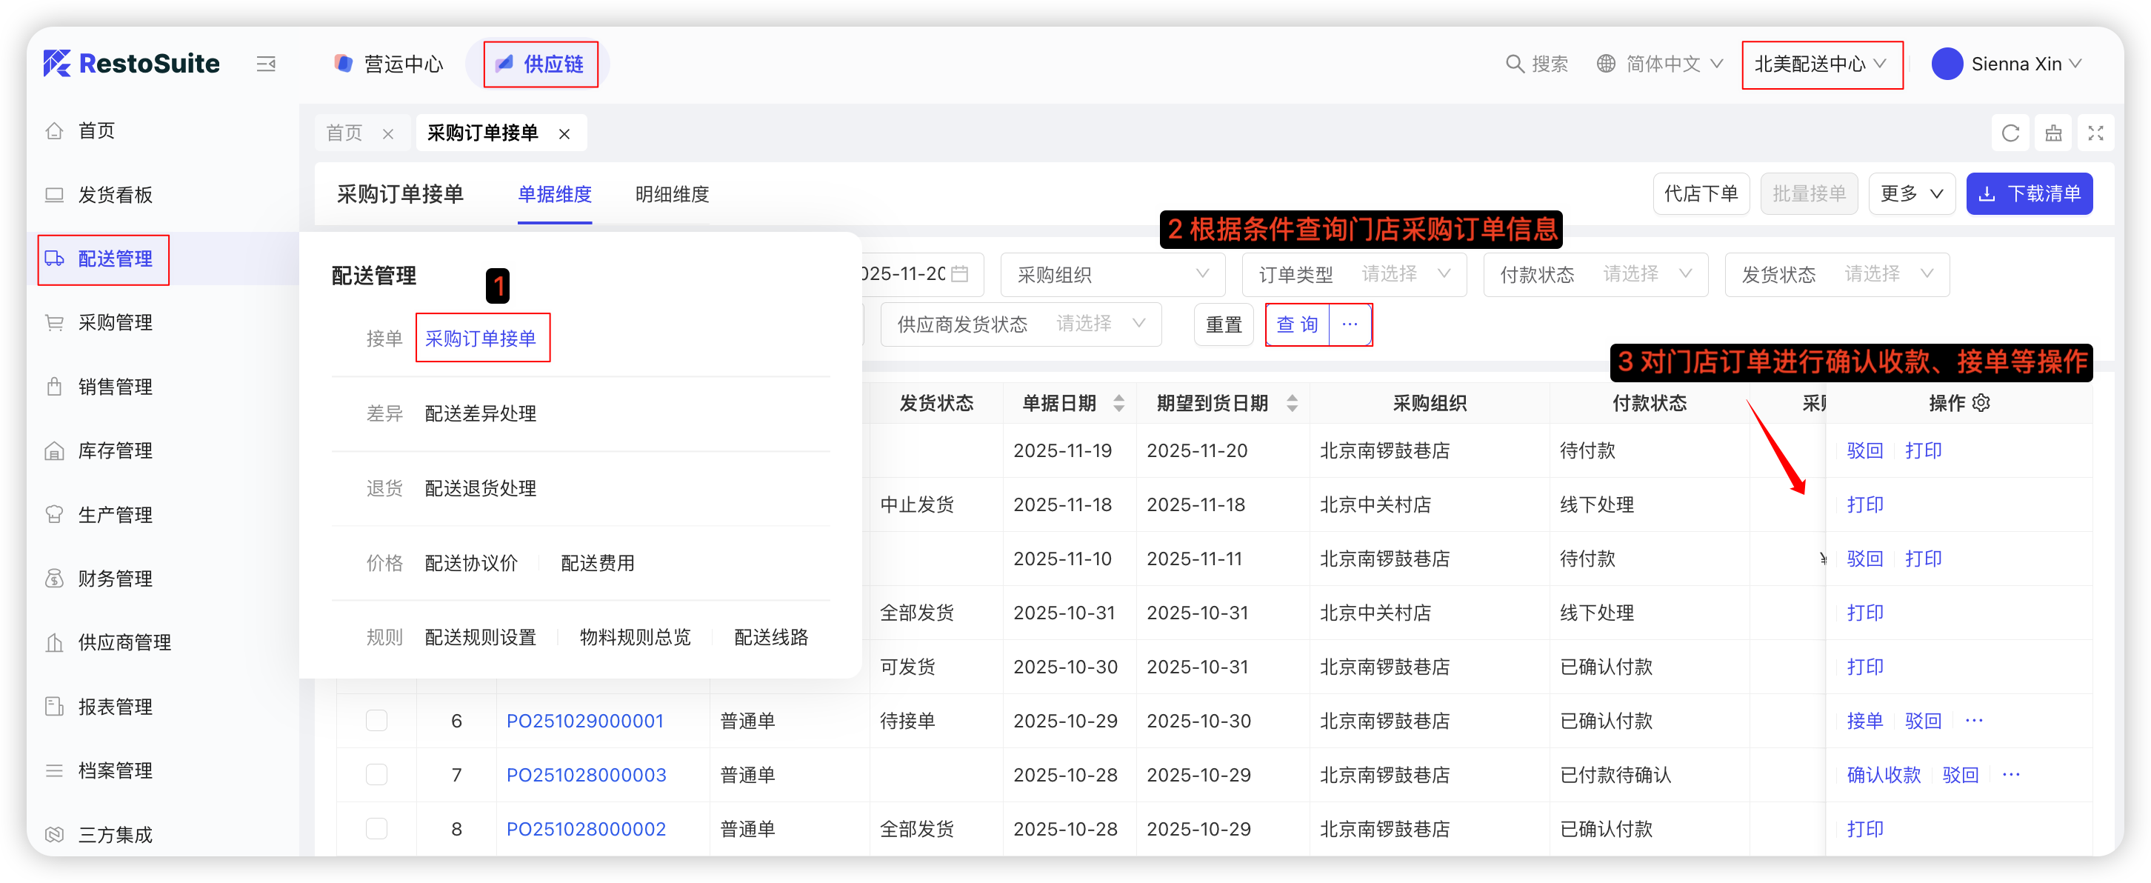Check the checkbox for row 7
The image size is (2151, 883).
pyautogui.click(x=376, y=776)
